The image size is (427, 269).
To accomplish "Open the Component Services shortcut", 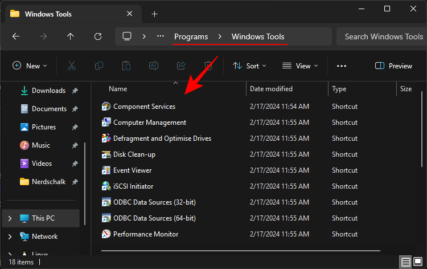I will 144,107.
